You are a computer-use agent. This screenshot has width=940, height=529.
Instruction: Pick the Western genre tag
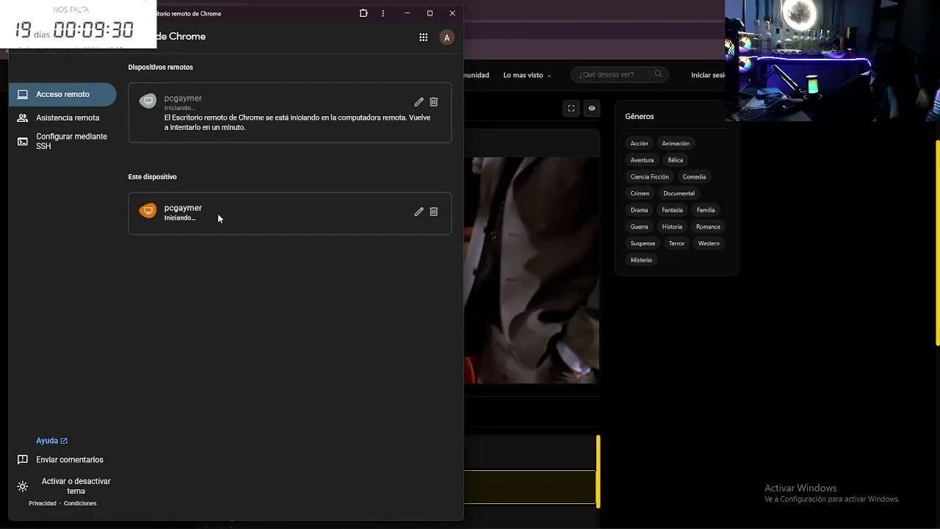pos(709,244)
